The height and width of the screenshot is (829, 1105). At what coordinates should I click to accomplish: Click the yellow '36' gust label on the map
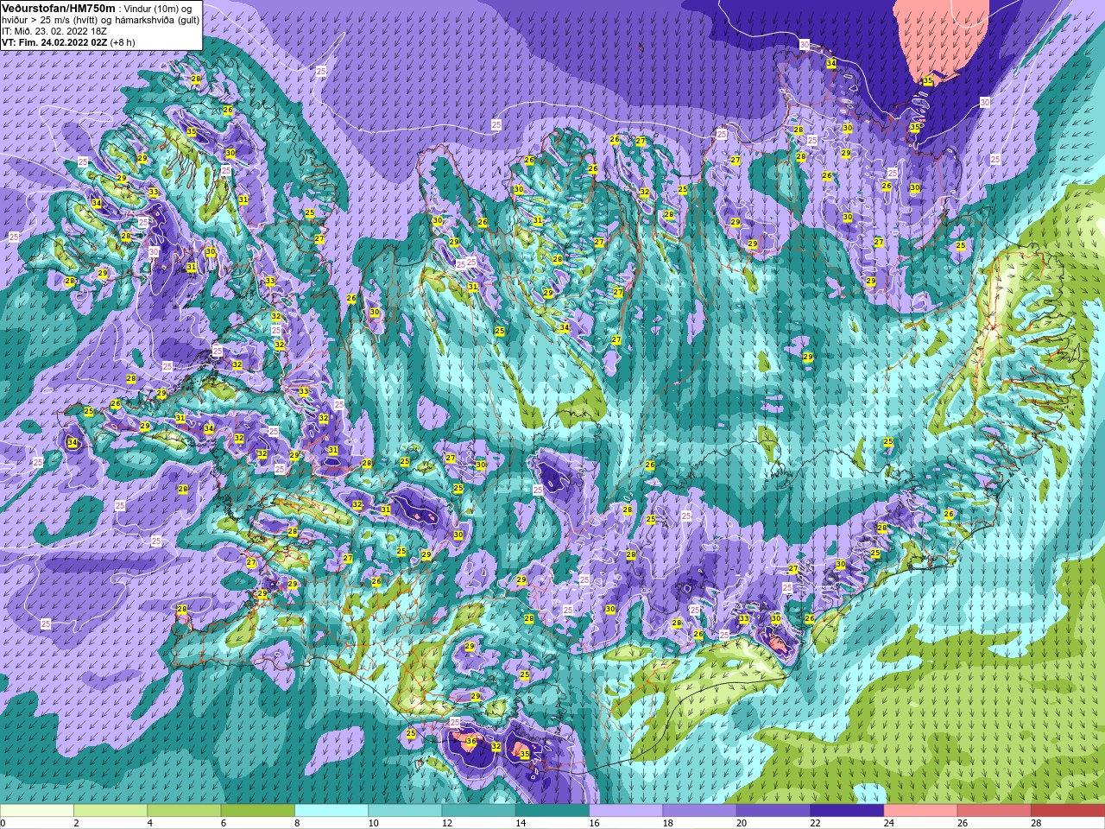[x=471, y=741]
